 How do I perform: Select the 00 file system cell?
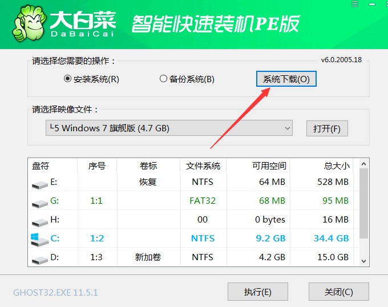[x=203, y=220]
